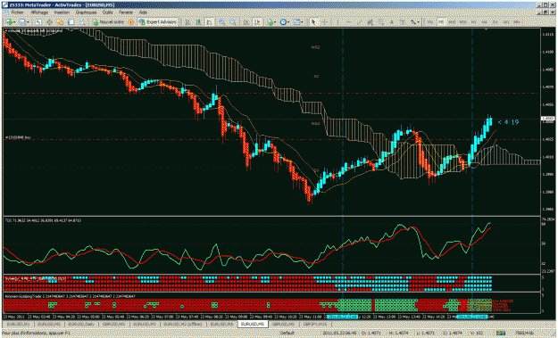
Task: Select the Fibonacci retracement tool
Action: [x=381, y=22]
